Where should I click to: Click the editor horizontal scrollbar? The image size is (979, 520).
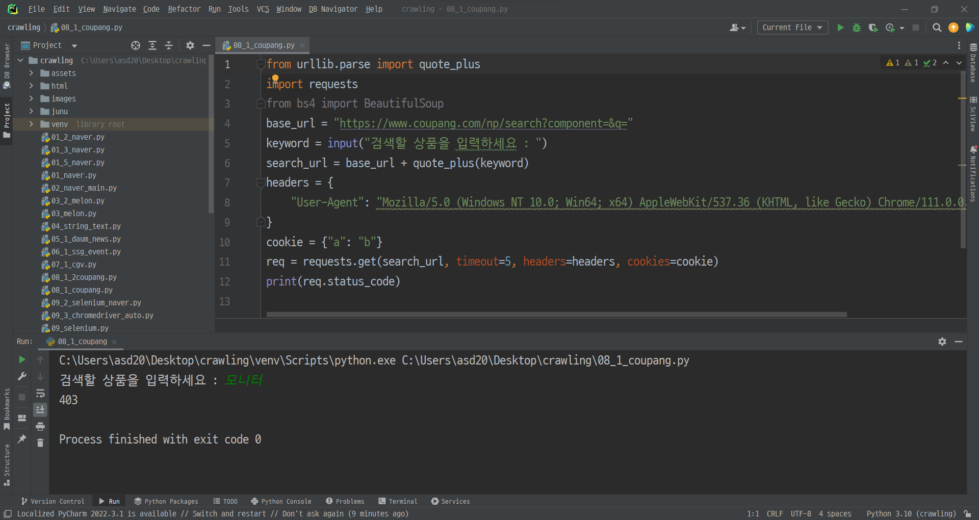556,315
